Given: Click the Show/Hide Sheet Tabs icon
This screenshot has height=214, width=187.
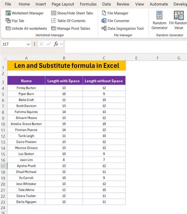Looking at the screenshot, I should pyautogui.click(x=54, y=13).
